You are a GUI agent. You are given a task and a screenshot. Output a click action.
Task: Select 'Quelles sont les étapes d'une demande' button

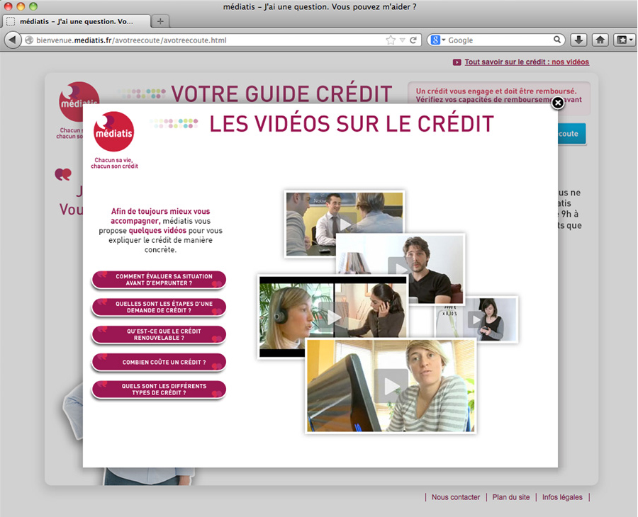[159, 307]
